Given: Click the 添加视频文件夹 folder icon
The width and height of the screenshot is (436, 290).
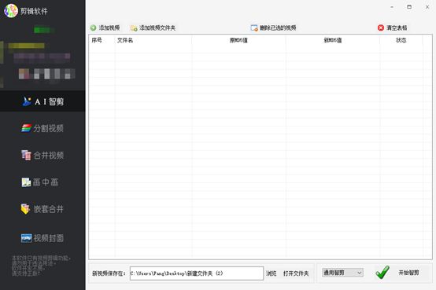Looking at the screenshot, I should [x=134, y=28].
